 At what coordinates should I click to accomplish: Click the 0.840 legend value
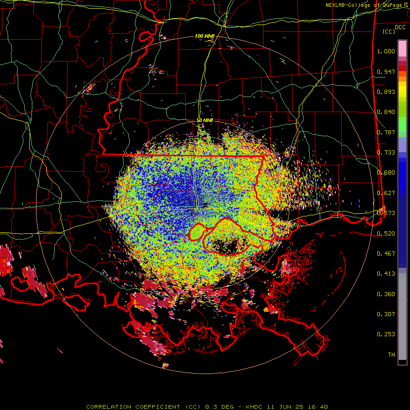(x=386, y=112)
